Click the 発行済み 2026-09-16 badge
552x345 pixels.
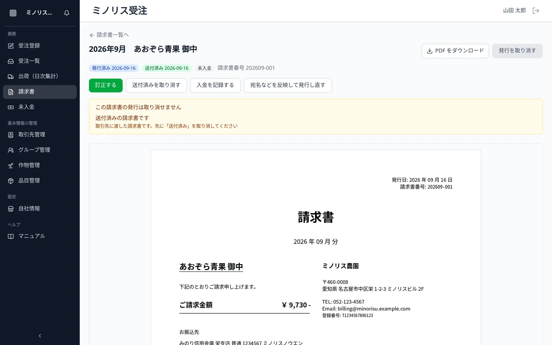coord(114,68)
